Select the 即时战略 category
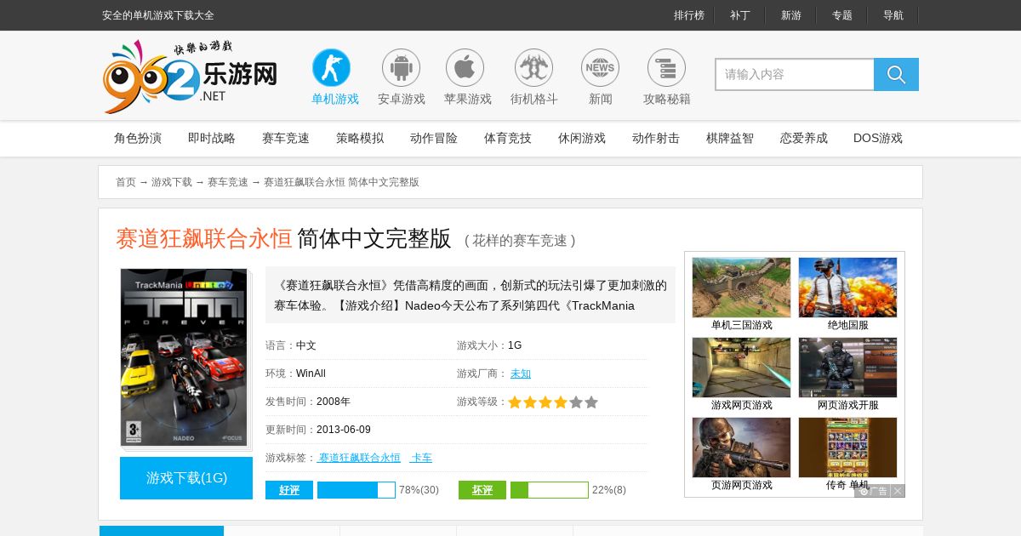 tap(212, 138)
